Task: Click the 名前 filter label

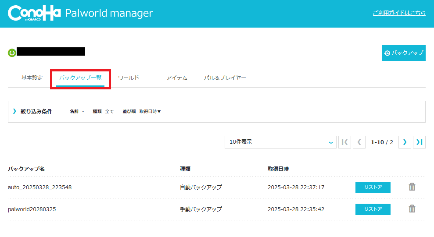Action: pos(74,111)
